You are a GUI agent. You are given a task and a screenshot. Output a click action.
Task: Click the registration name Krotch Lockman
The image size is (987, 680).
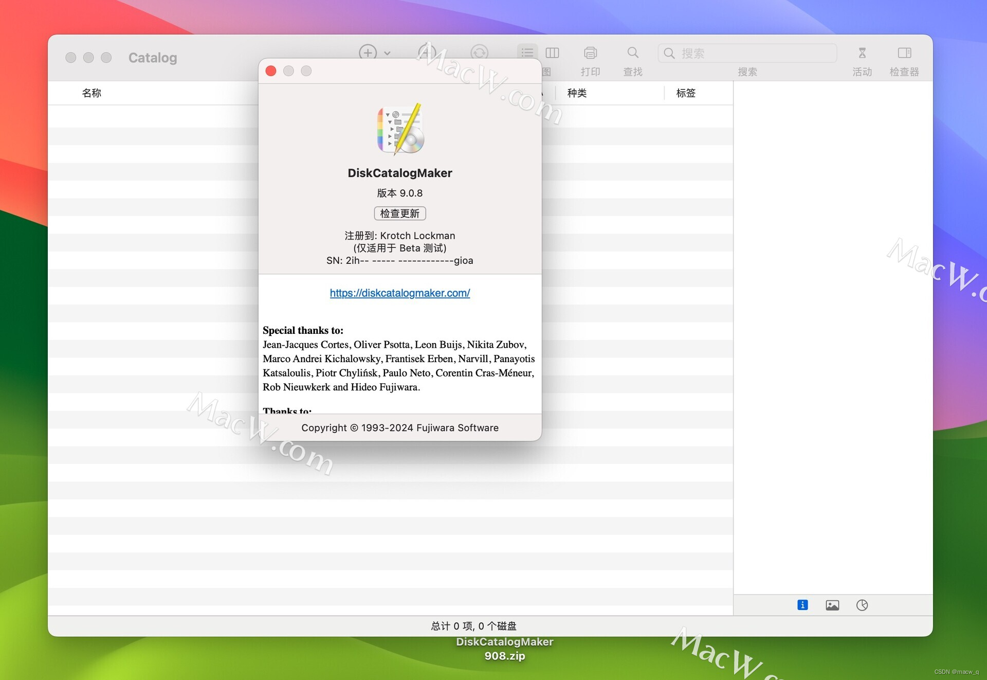(417, 236)
